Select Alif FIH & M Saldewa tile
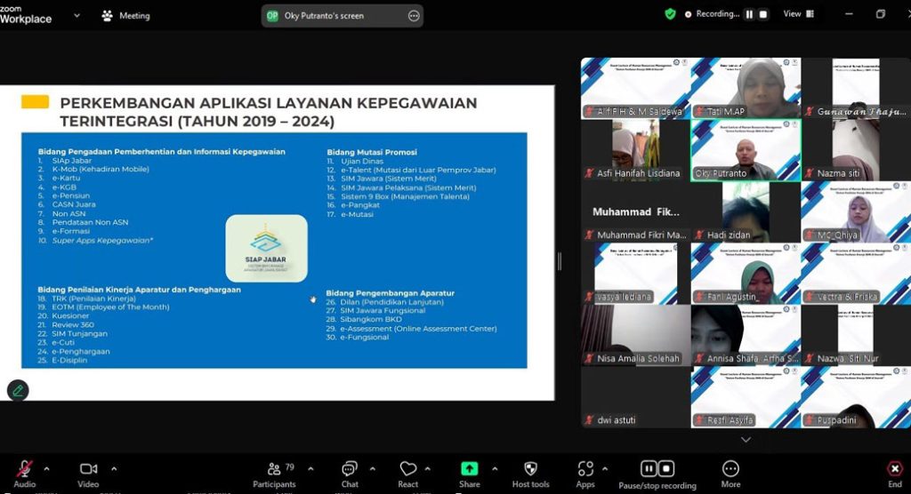The width and height of the screenshot is (911, 494). [635, 88]
